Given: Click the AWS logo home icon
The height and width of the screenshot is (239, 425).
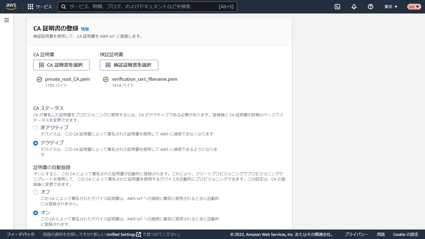Looking at the screenshot, I should (x=11, y=7).
